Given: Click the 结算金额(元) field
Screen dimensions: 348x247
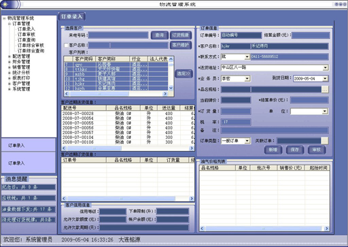Looking at the screenshot, I should coord(311,35).
